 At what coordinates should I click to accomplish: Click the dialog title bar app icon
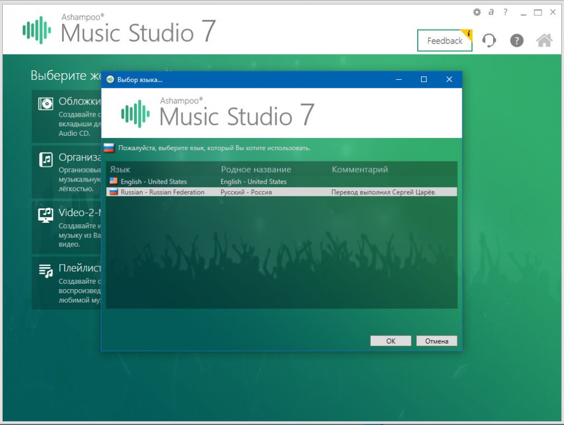coord(110,79)
